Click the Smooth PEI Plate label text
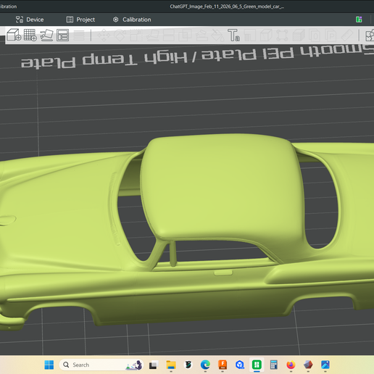The height and width of the screenshot is (374, 374). pyautogui.click(x=288, y=52)
